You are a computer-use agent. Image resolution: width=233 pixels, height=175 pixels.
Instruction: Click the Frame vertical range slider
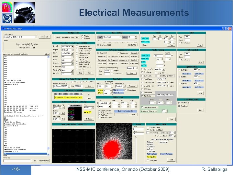[x=136, y=149]
